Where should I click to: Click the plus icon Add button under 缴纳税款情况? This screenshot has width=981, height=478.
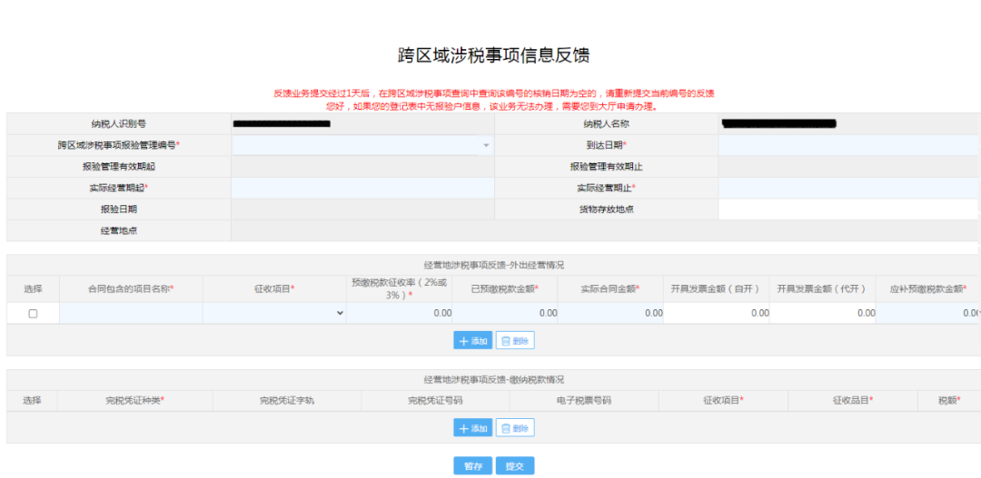point(472,428)
